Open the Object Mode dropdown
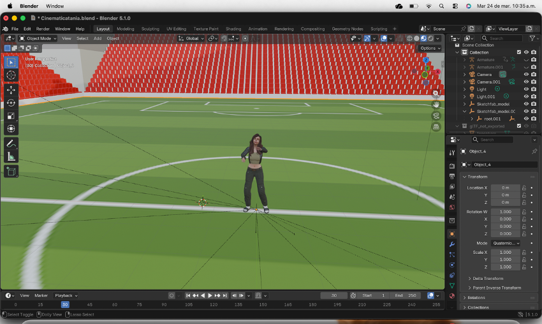 [x=38, y=38]
